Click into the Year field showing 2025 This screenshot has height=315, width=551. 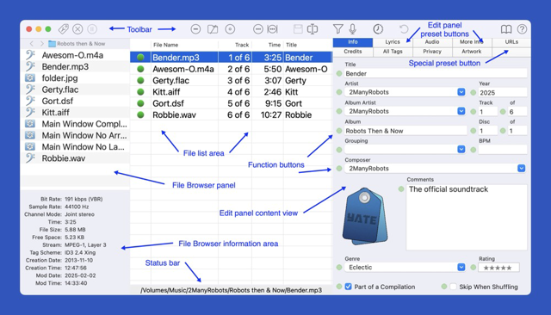pyautogui.click(x=503, y=92)
